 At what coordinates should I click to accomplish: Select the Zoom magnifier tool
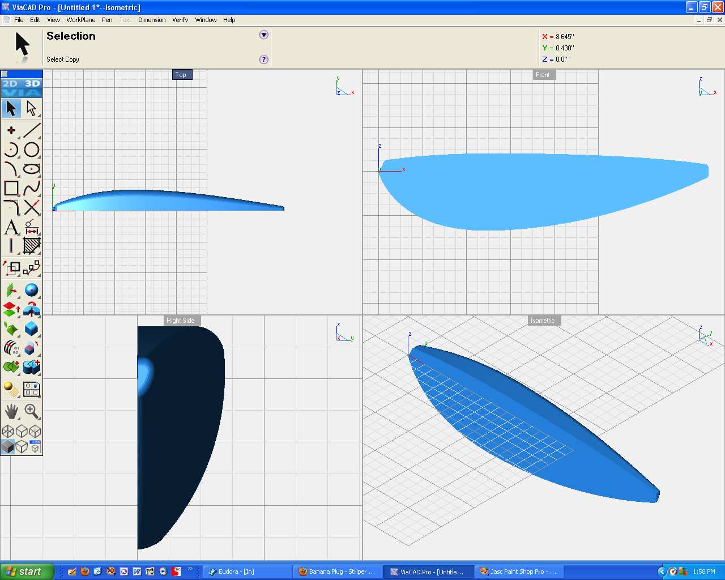pos(32,411)
